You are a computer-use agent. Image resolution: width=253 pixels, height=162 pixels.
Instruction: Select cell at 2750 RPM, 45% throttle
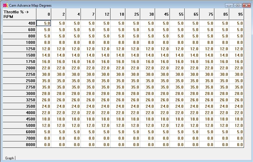pyautogui.click(x=162, y=87)
